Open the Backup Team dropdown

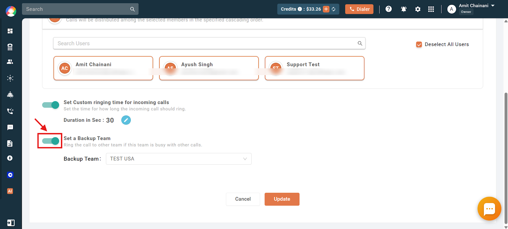point(179,159)
